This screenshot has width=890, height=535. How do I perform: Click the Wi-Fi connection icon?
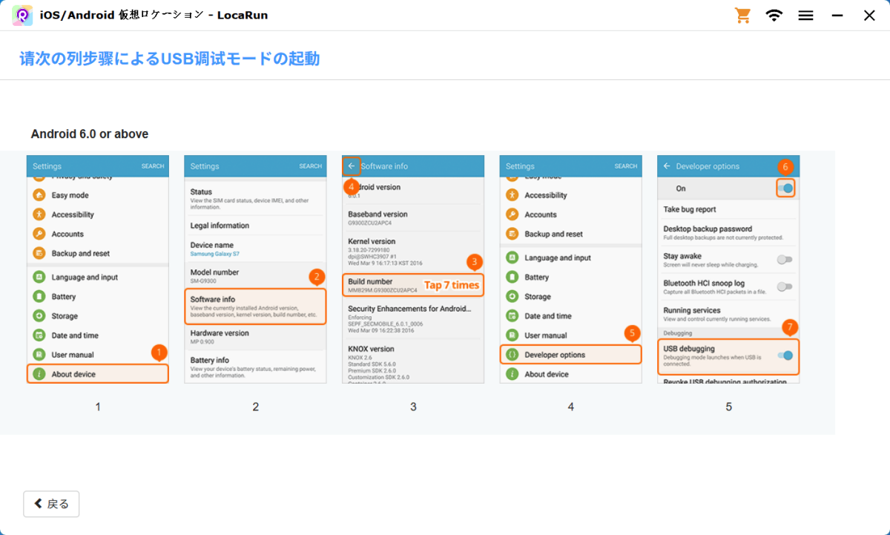[774, 16]
